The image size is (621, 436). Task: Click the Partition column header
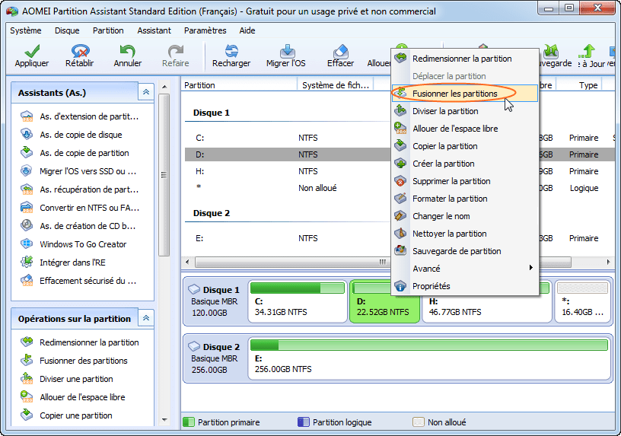(x=239, y=85)
